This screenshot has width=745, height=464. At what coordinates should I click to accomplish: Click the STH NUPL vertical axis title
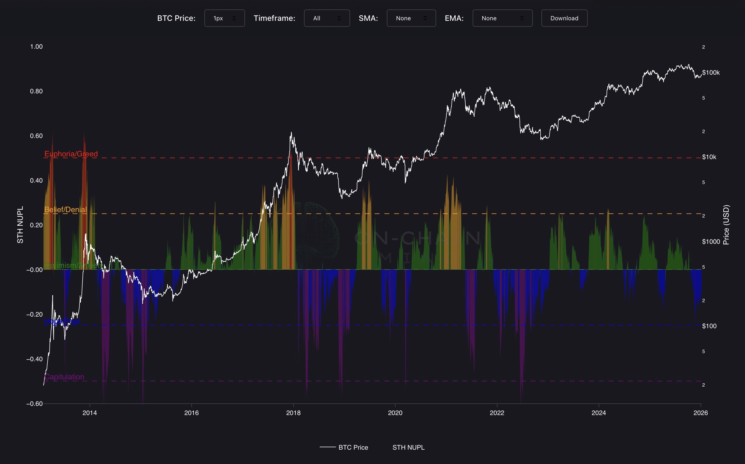point(20,225)
